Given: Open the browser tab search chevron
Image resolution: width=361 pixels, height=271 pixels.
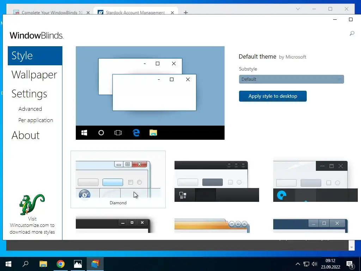Looking at the screenshot, I should (x=298, y=9).
